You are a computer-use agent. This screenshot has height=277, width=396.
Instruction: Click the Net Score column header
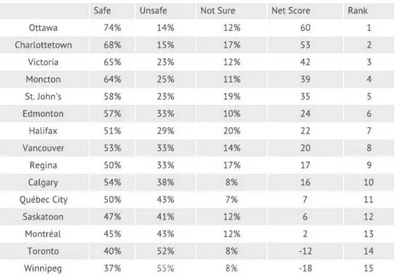click(290, 10)
